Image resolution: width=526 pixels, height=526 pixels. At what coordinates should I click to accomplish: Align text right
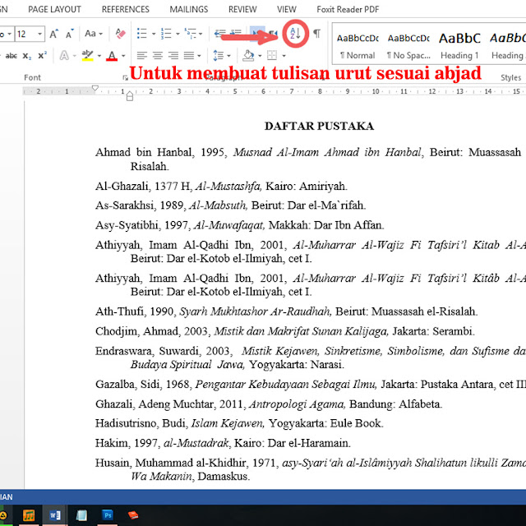[173, 55]
